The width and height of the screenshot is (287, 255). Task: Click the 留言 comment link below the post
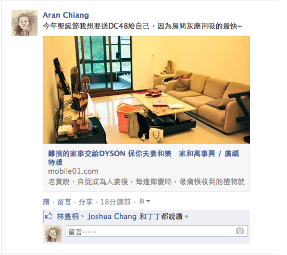pos(64,202)
